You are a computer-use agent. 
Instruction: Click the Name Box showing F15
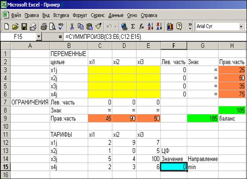tap(18, 37)
